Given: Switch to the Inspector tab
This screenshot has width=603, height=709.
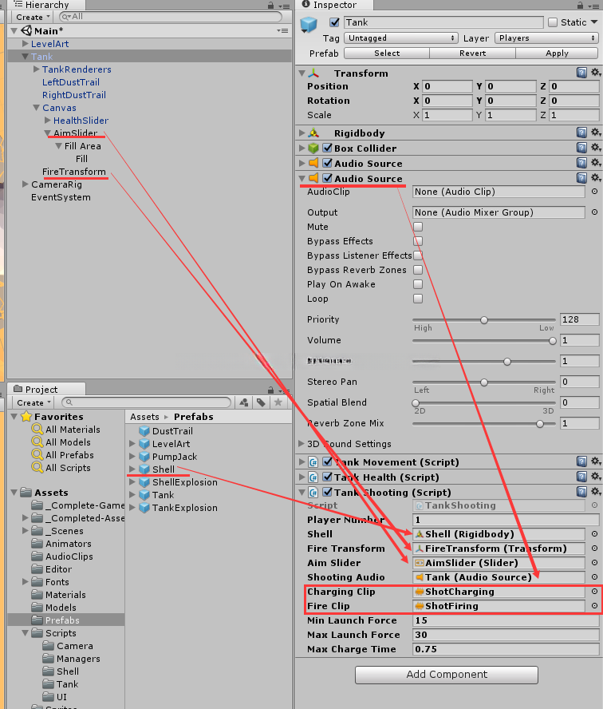Looking at the screenshot, I should pos(334,5).
